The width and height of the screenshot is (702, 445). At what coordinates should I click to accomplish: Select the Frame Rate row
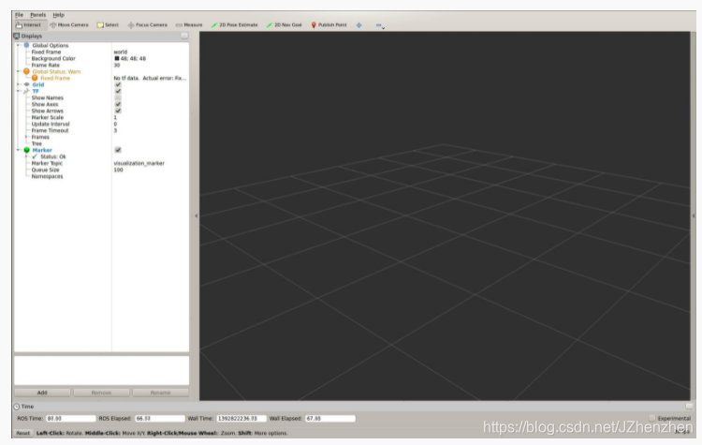pyautogui.click(x=101, y=65)
